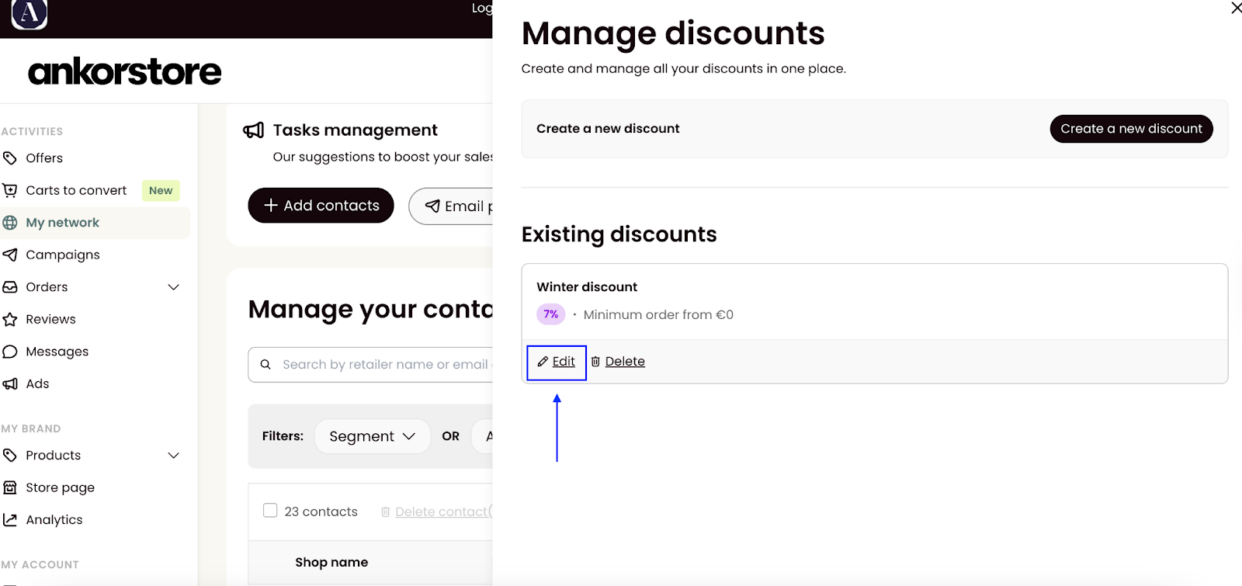Viewport: 1242px width, 586px height.
Task: Click the Add contacts button
Action: pyautogui.click(x=321, y=206)
